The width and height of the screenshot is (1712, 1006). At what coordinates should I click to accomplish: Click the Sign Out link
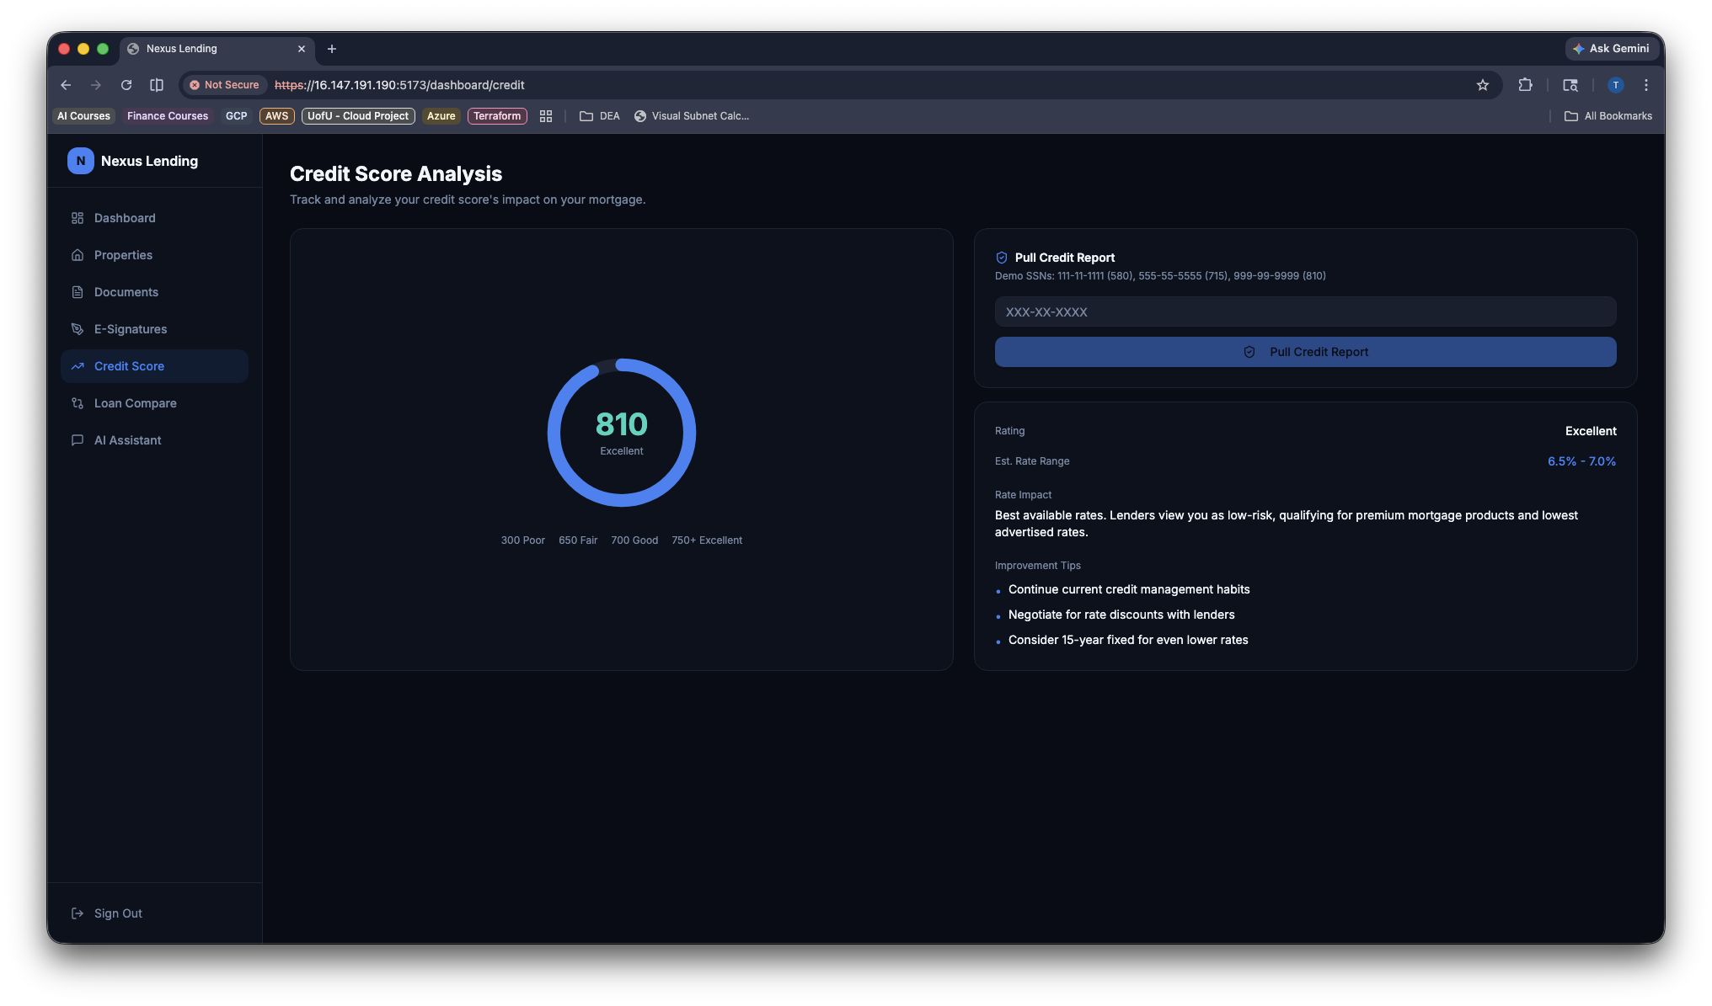tap(117, 913)
